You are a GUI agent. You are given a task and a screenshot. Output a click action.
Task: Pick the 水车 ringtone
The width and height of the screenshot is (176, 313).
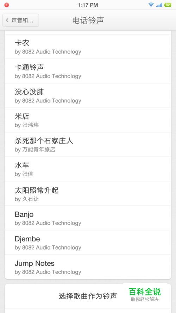tap(88, 169)
